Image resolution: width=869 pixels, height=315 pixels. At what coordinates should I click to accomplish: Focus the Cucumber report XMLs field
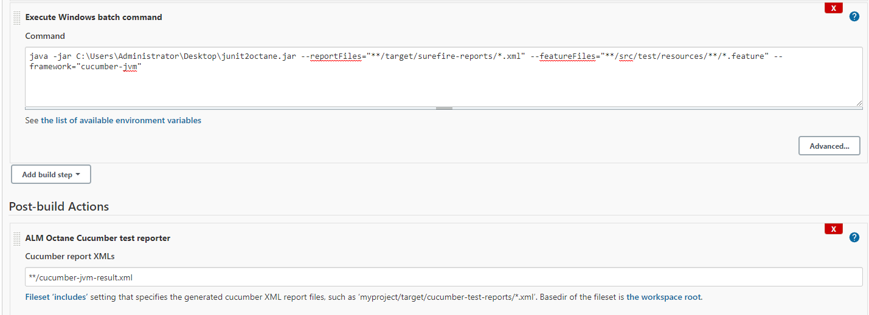coord(443,277)
